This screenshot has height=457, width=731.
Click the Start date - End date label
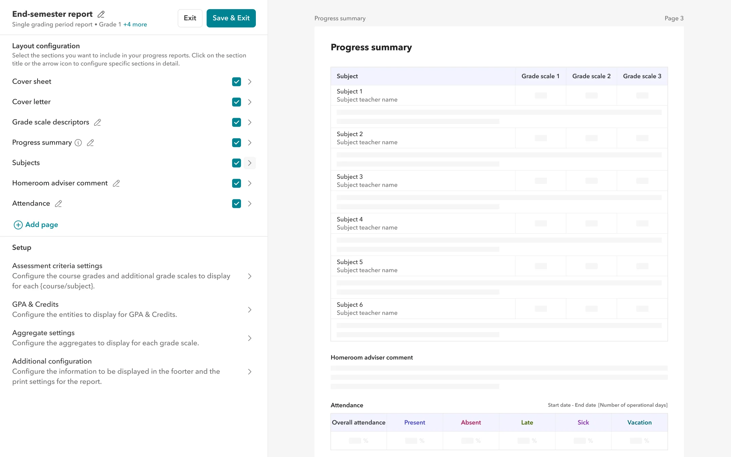[x=572, y=405]
